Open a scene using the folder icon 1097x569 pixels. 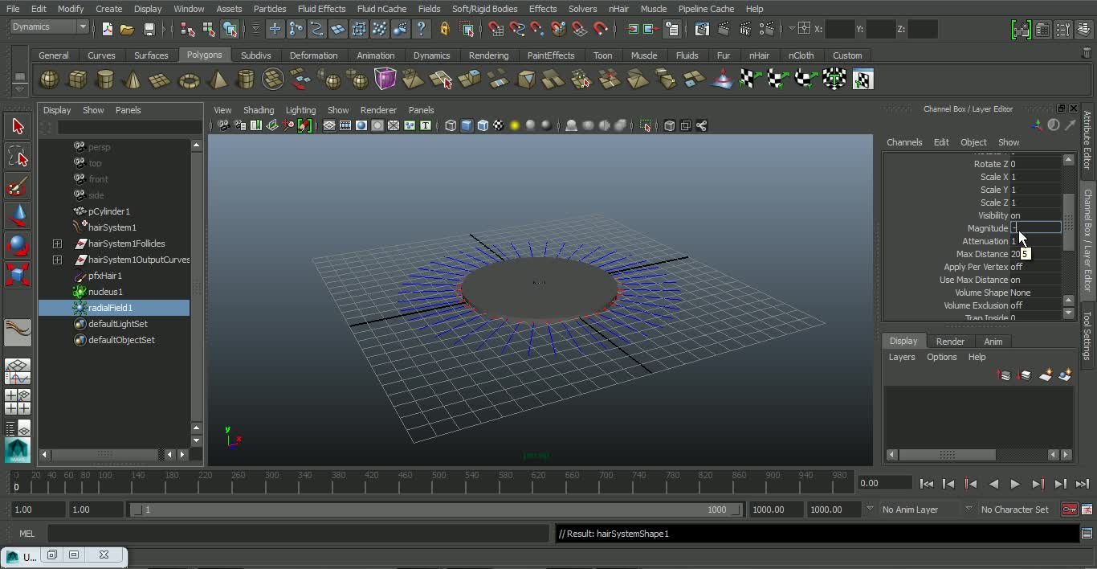[x=127, y=29]
